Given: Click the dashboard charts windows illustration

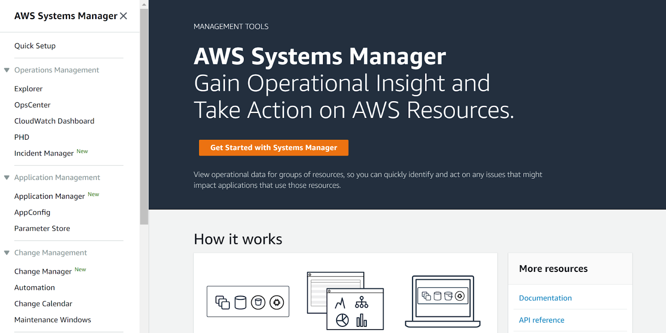Looking at the screenshot, I should click(345, 301).
